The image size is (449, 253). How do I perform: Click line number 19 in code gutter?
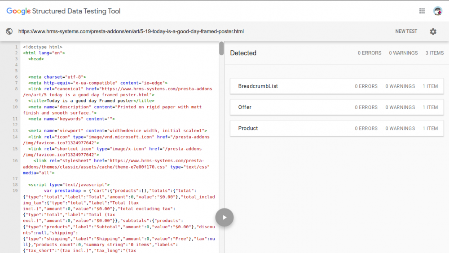click(x=15, y=191)
